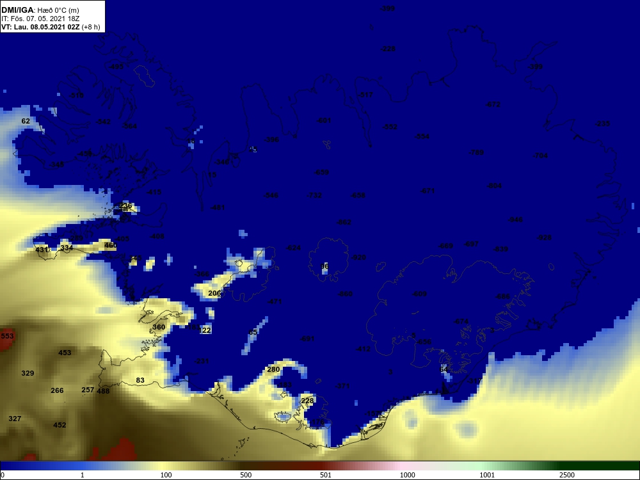The image size is (640, 480).
Task: Click the map value '-862'
Action: 344,222
